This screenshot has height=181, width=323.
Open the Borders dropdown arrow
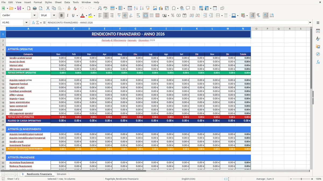click(x=222, y=16)
